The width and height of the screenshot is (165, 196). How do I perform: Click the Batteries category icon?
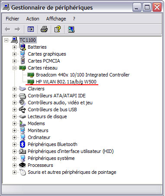tap(23, 47)
